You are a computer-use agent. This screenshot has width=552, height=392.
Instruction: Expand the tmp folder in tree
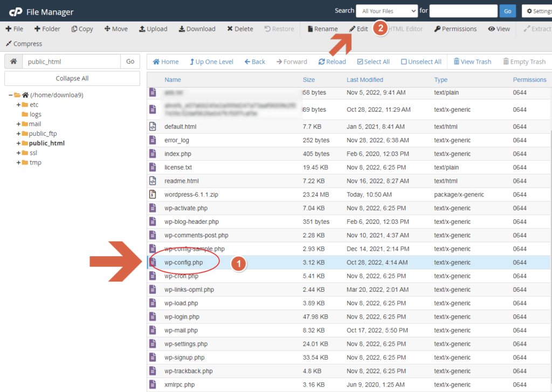(x=18, y=162)
